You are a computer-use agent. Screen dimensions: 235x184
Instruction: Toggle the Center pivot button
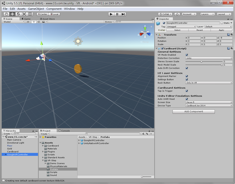pos(42,14)
